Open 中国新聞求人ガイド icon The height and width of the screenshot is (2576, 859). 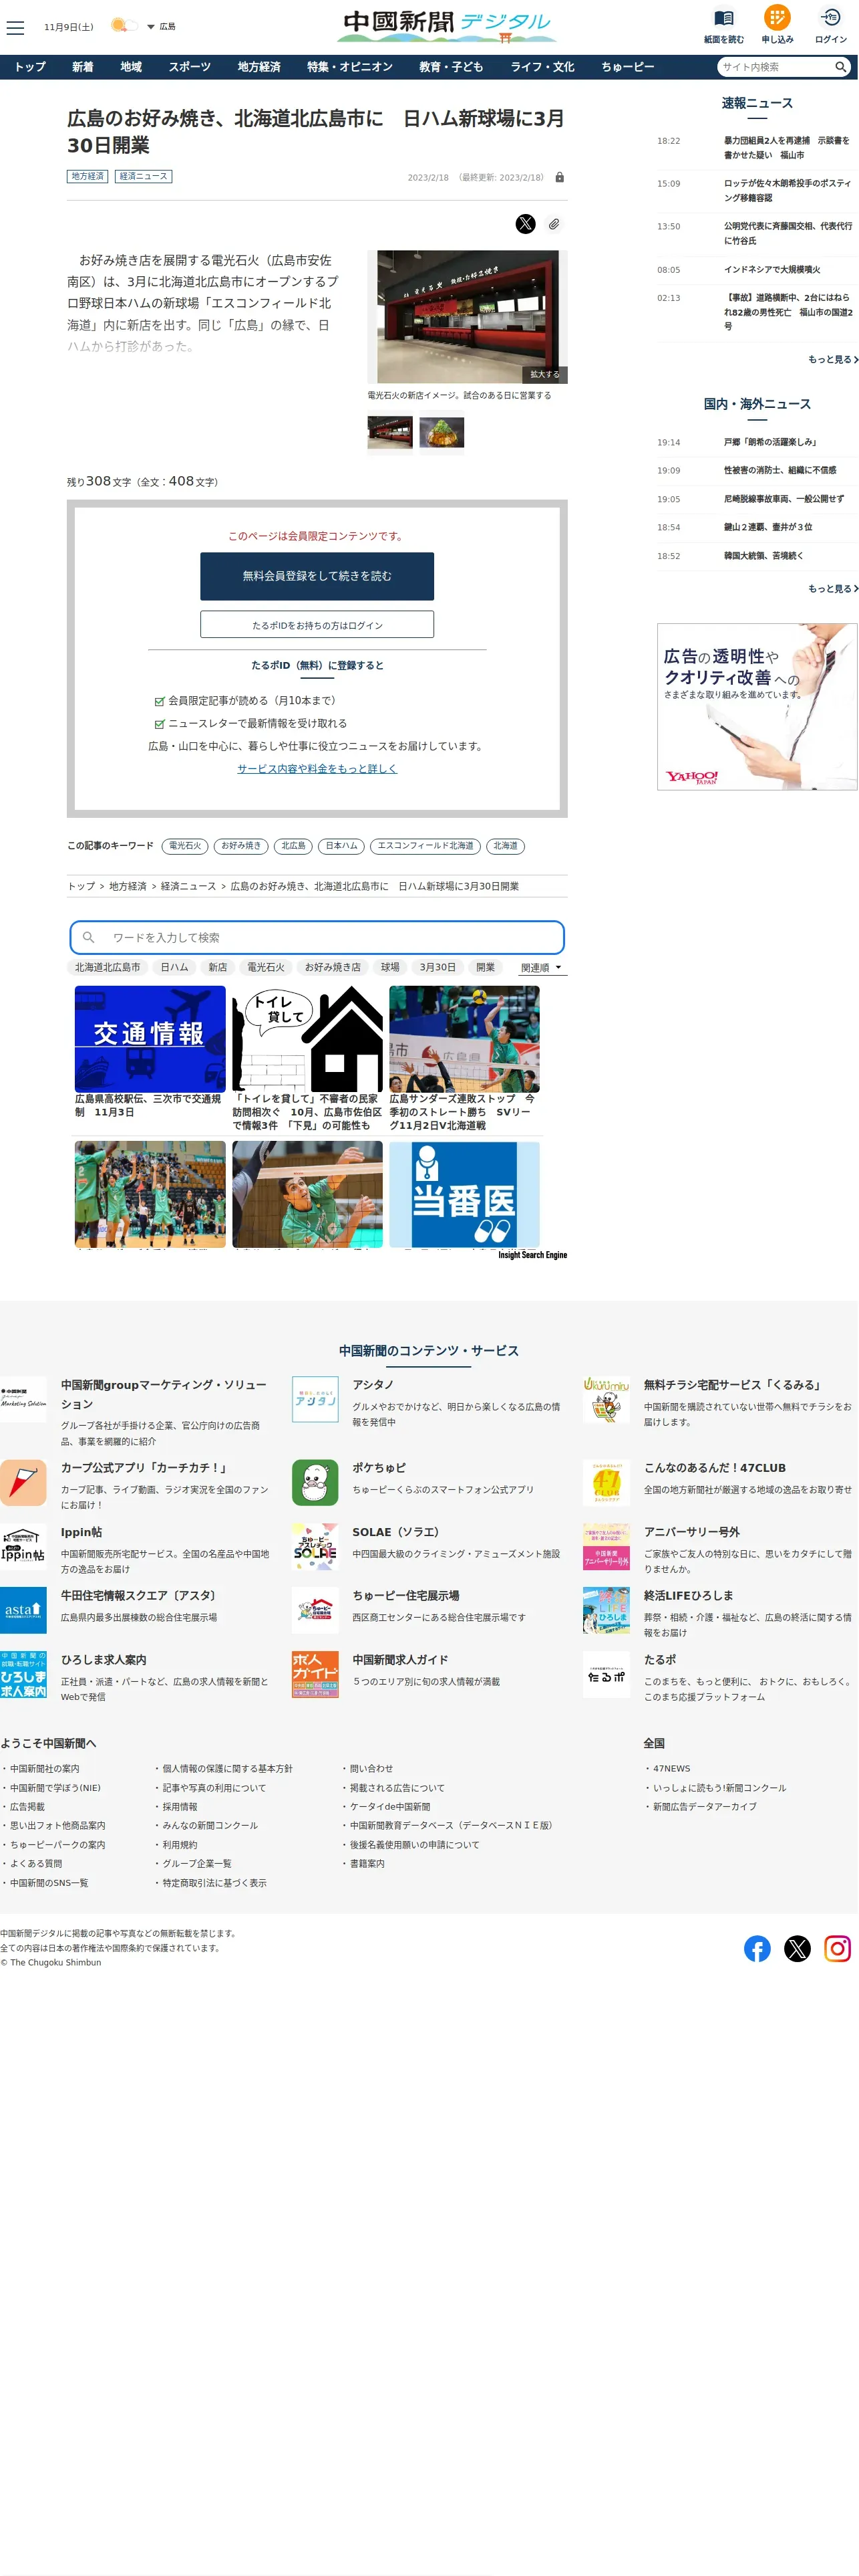(315, 1674)
